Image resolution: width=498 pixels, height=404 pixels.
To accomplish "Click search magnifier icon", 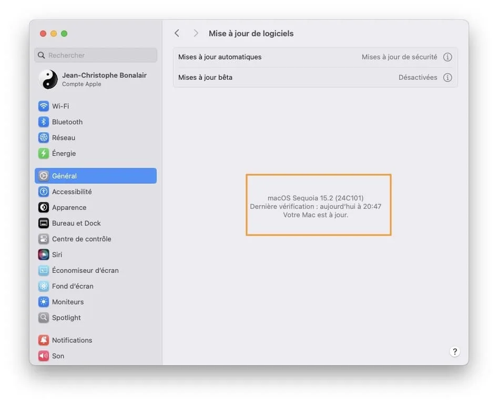I will point(42,56).
